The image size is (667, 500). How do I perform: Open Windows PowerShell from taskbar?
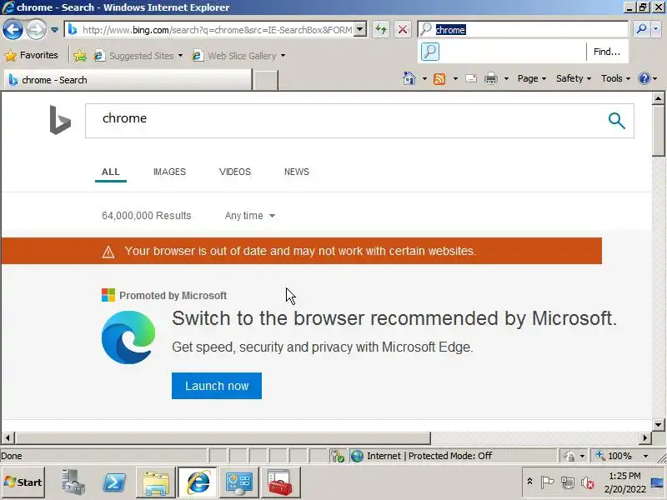coord(114,482)
